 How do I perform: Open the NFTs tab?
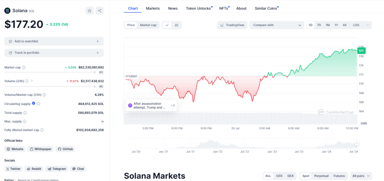tap(223, 8)
